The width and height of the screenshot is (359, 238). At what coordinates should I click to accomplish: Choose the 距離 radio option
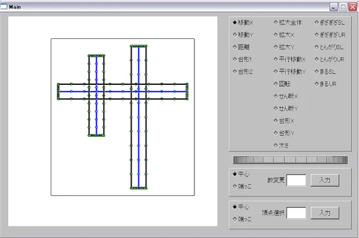[x=241, y=47]
